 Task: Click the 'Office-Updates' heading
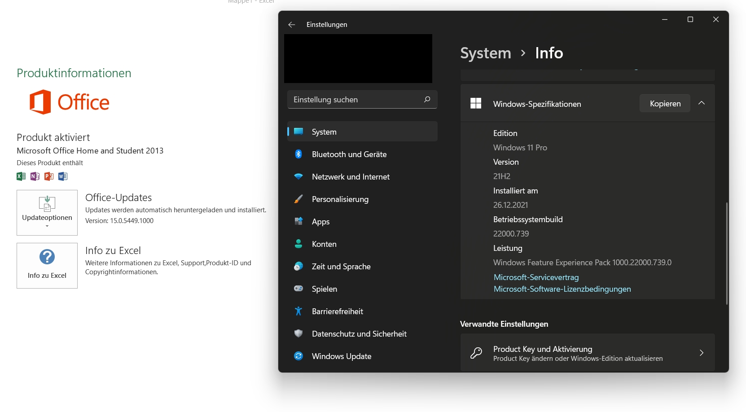pos(118,197)
